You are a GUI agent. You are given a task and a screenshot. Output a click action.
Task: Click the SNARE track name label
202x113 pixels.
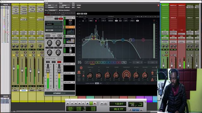(x=24, y=90)
